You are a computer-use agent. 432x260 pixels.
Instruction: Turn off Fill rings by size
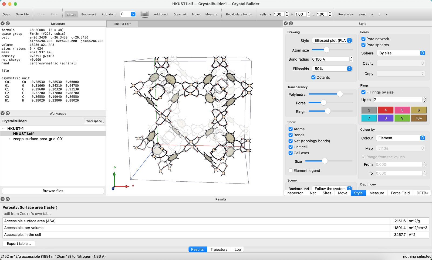(x=363, y=92)
